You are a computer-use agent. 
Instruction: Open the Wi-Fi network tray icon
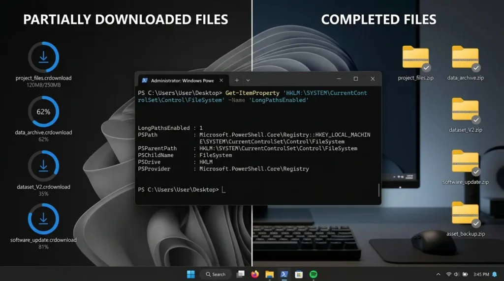449,274
